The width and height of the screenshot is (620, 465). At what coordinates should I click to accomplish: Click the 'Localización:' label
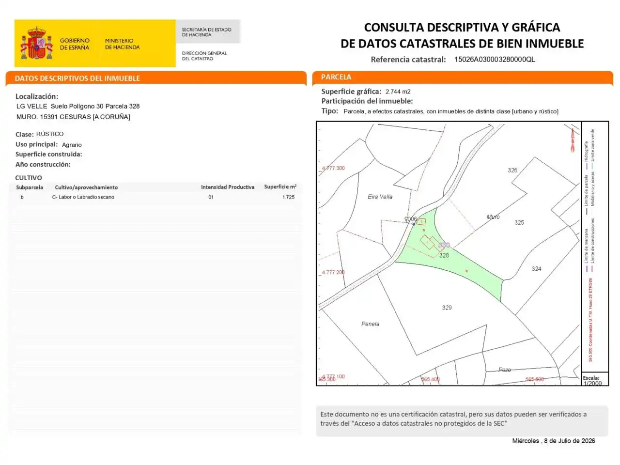pos(37,96)
